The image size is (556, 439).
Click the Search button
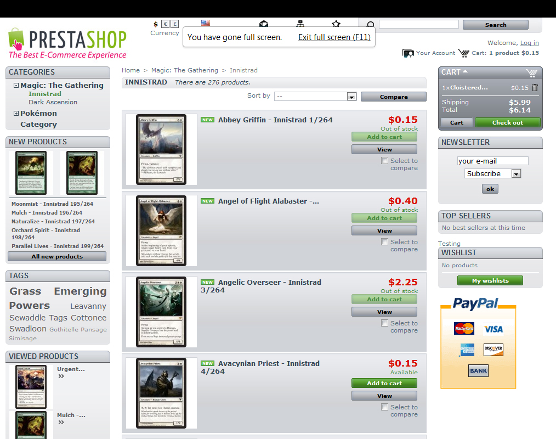pyautogui.click(x=495, y=25)
